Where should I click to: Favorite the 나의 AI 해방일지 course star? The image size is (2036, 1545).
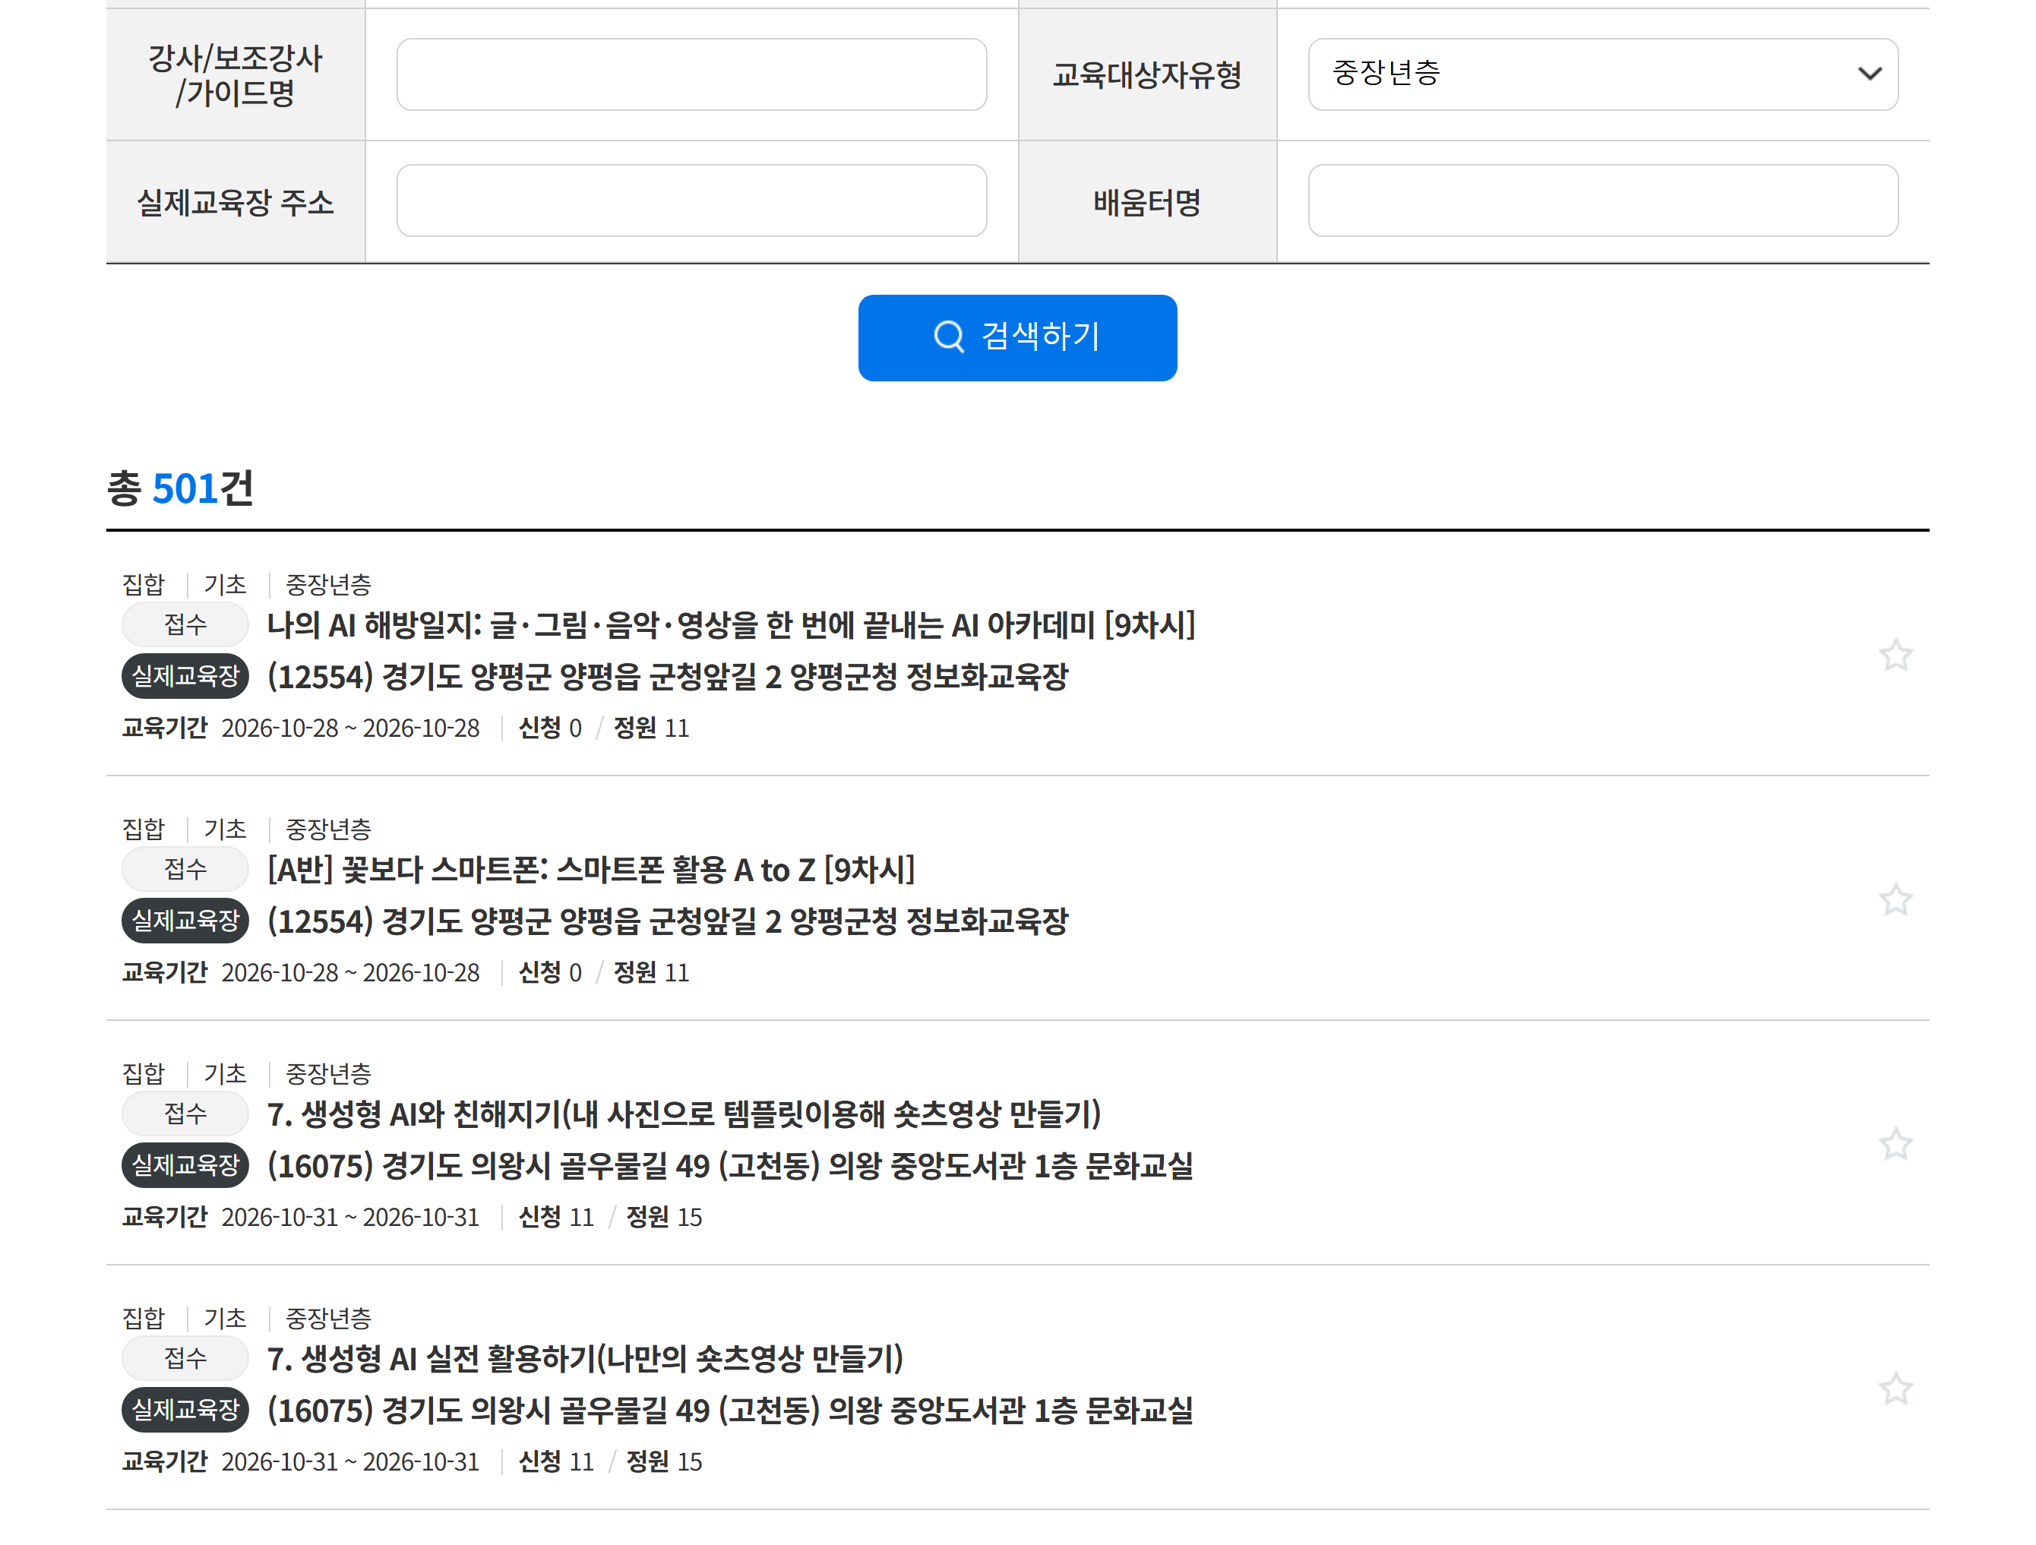[x=1895, y=656]
